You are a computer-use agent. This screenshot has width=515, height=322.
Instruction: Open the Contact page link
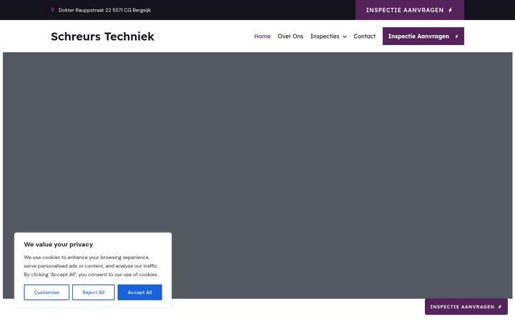364,36
